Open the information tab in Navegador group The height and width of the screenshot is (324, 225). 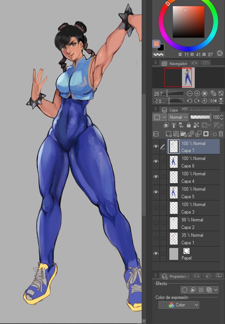205,63
